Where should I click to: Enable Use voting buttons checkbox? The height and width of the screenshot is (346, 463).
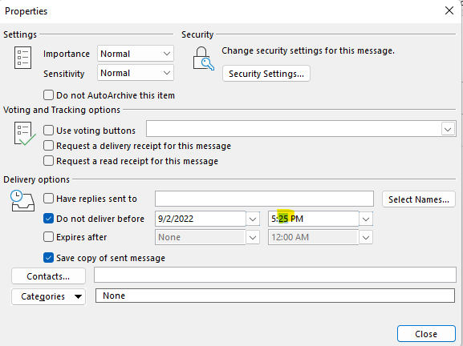[x=48, y=131]
